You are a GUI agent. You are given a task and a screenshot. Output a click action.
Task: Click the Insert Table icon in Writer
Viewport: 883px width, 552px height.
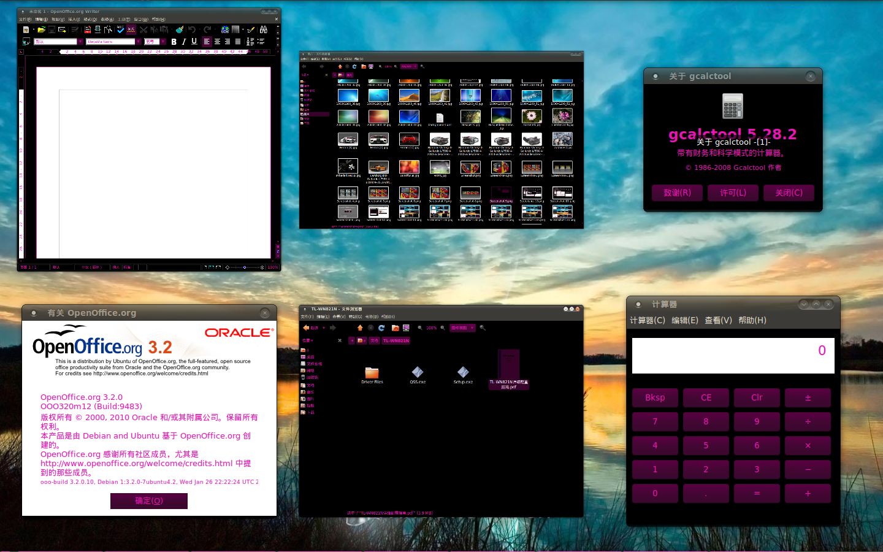point(235,29)
